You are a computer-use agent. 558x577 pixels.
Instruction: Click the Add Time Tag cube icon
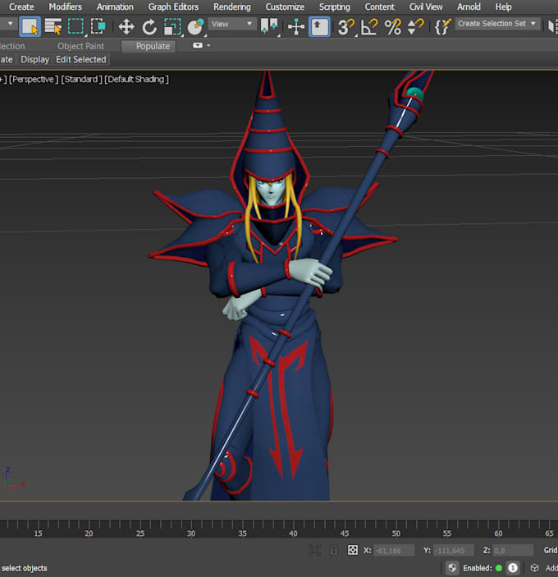click(534, 568)
